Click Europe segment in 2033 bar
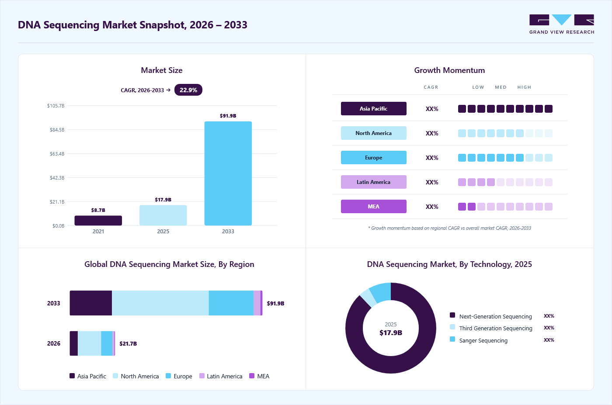612x405 pixels. click(x=231, y=303)
